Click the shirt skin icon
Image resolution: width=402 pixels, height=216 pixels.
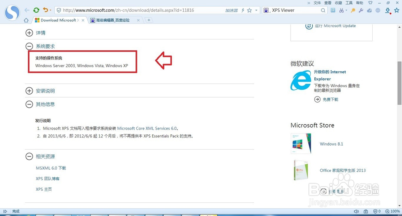tap(370, 2)
